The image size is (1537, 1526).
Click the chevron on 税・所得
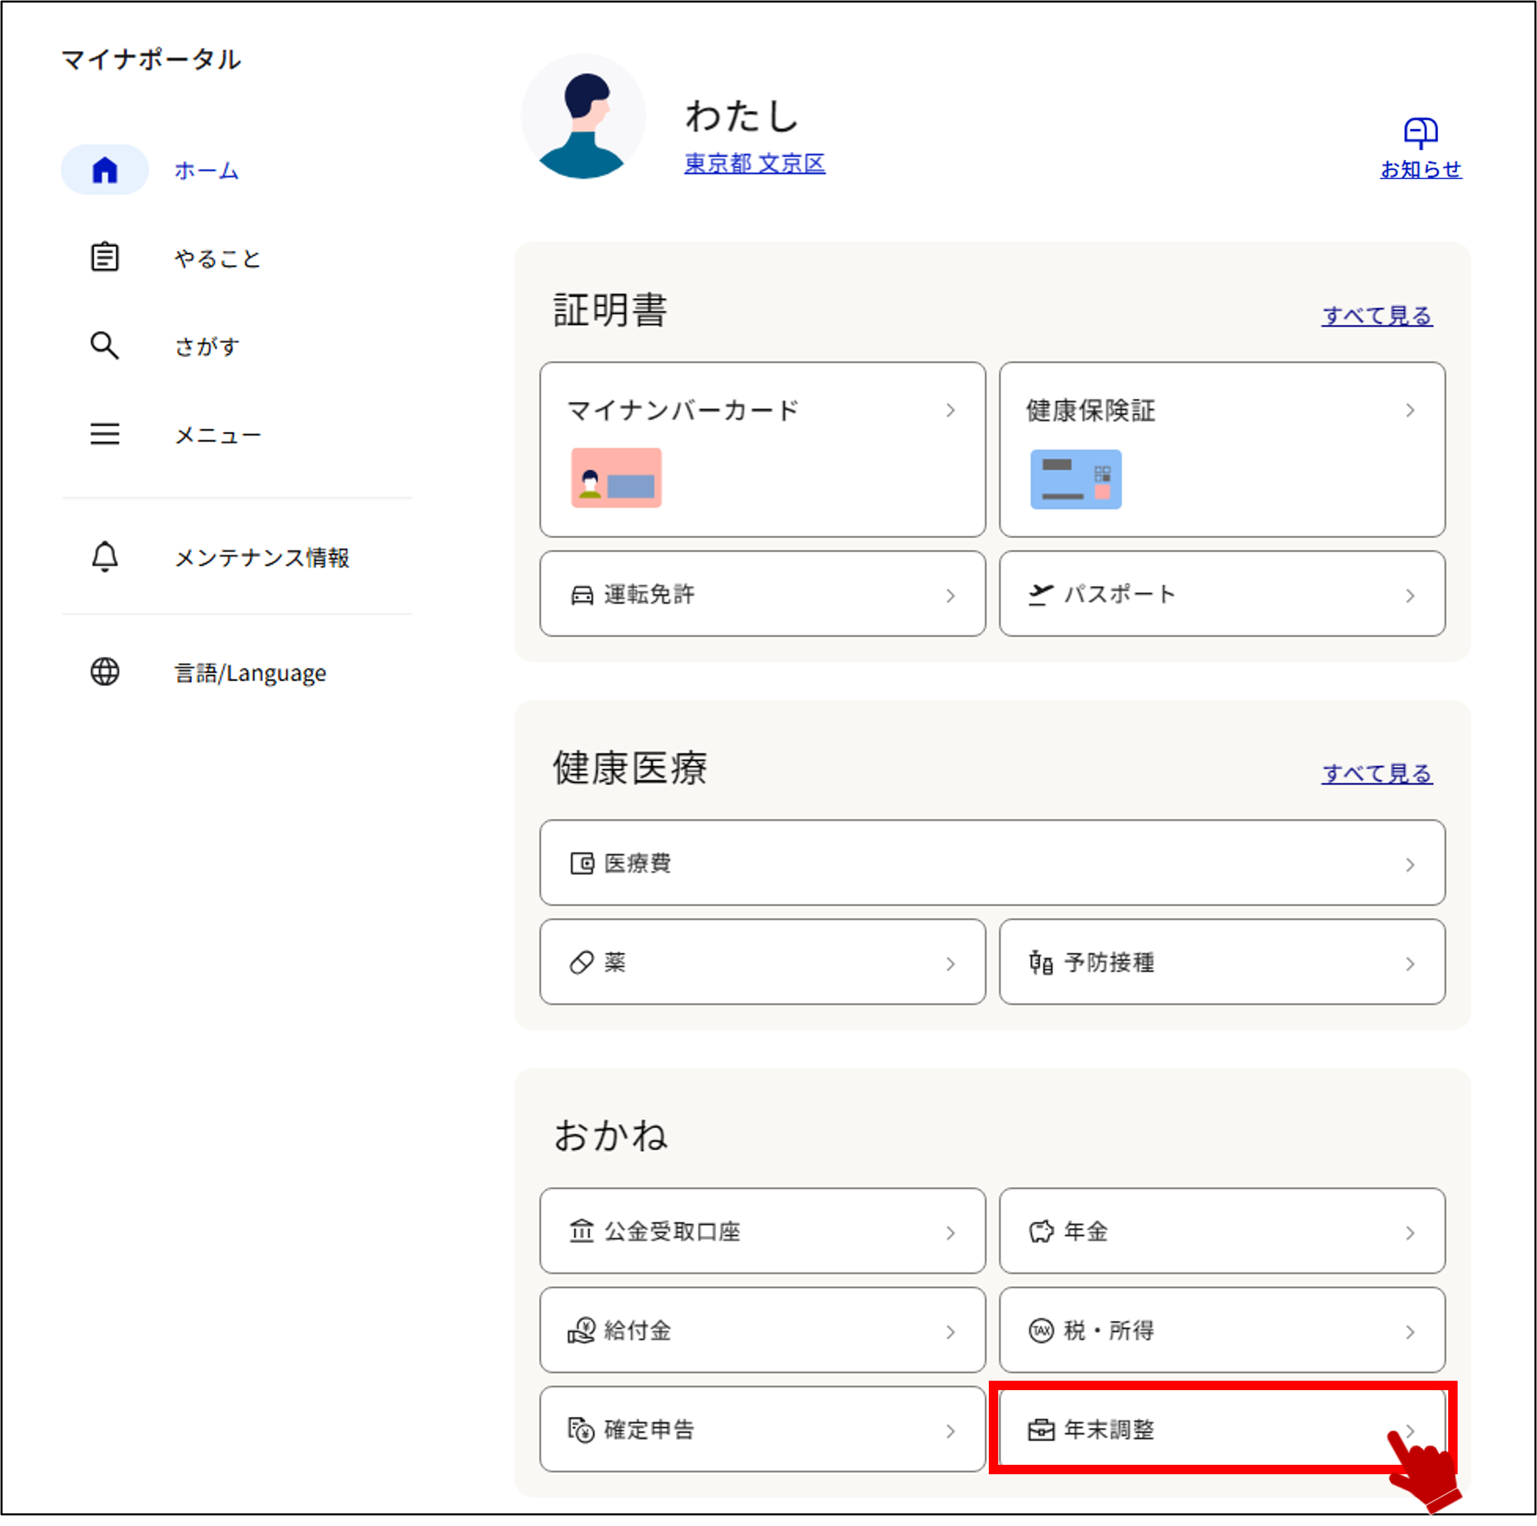pos(1411,1332)
